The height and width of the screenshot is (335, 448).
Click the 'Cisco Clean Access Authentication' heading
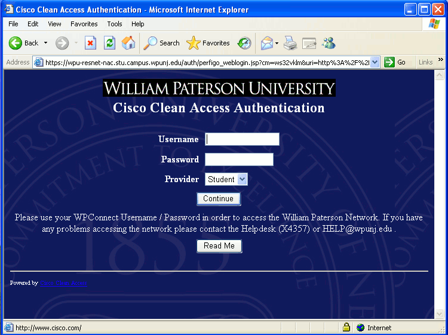coord(219,108)
